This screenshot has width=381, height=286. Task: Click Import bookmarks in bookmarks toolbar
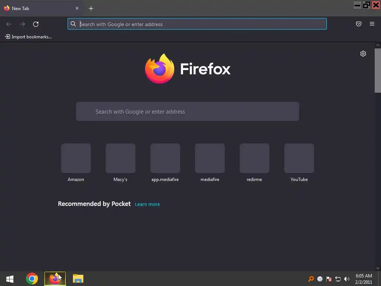click(x=28, y=37)
